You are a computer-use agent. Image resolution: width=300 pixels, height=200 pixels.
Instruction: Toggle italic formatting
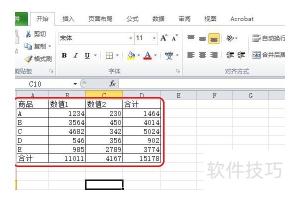pyautogui.click(x=76, y=55)
